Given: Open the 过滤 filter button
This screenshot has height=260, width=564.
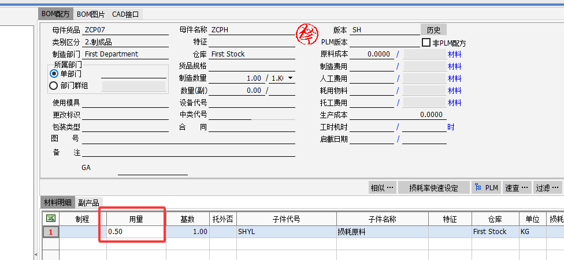Looking at the screenshot, I should pos(547,187).
